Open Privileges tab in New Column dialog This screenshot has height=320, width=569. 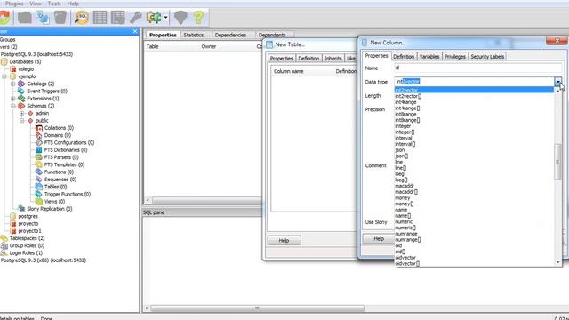click(455, 57)
